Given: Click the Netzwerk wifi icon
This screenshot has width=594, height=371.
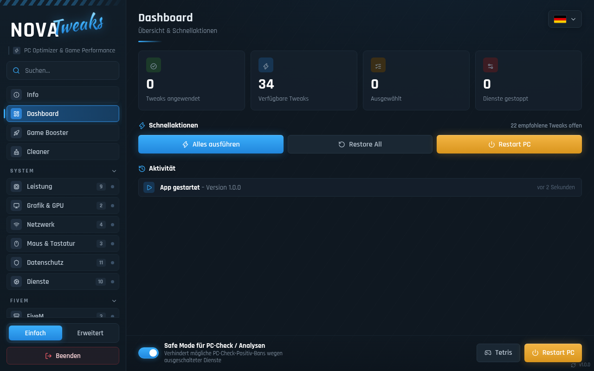Looking at the screenshot, I should click(17, 224).
